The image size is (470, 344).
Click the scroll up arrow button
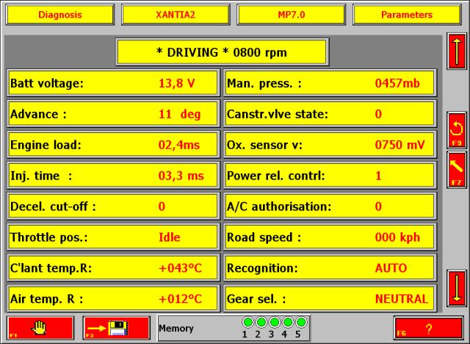[x=457, y=51]
